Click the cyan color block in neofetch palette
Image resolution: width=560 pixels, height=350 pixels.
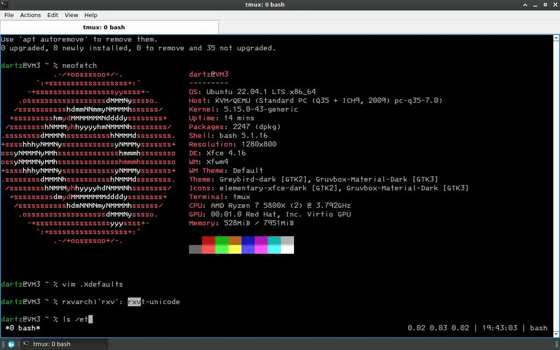point(274,249)
